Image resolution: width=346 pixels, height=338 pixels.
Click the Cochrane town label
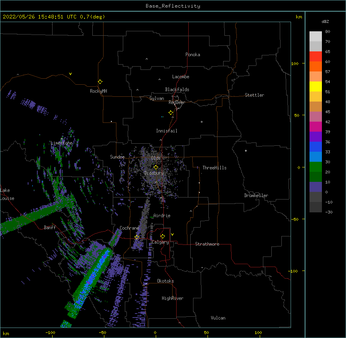[x=129, y=228]
